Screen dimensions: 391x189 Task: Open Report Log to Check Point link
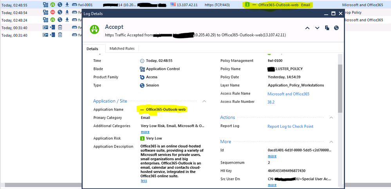click(290, 126)
